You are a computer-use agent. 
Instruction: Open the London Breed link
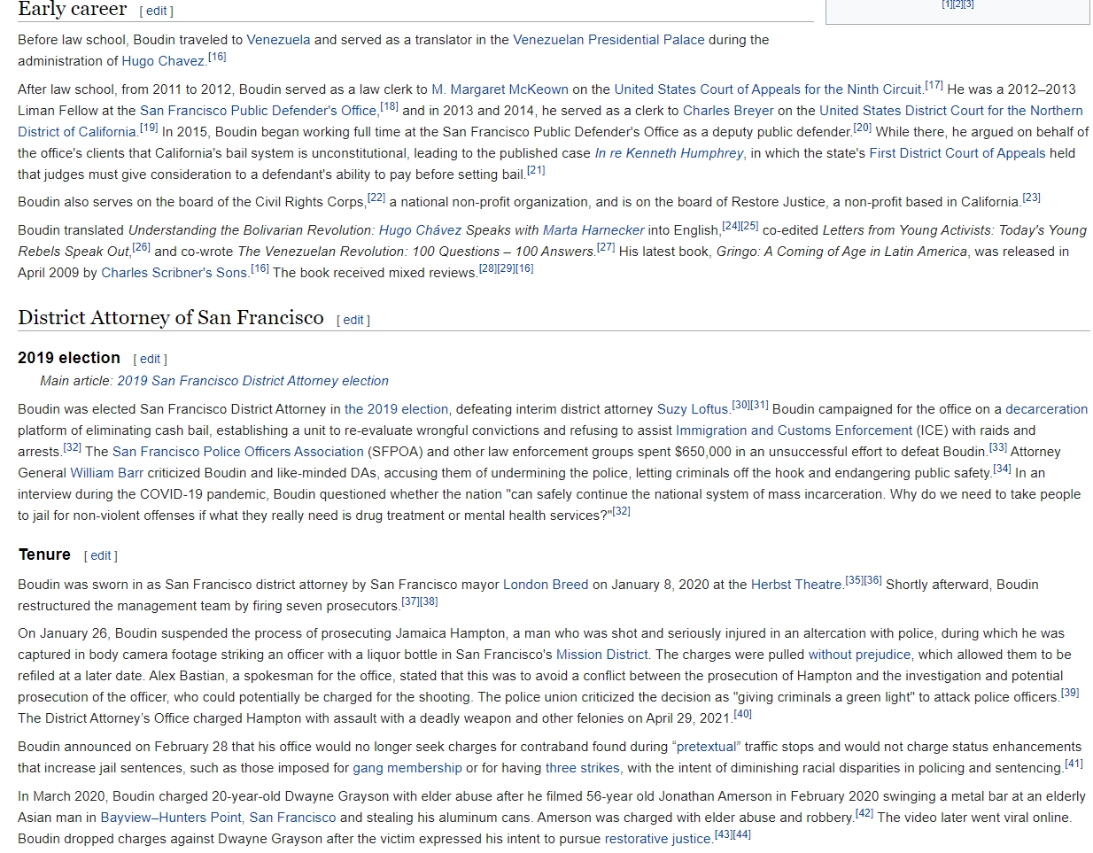click(546, 585)
